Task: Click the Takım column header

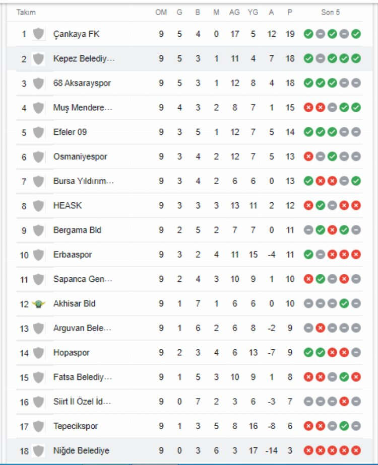Action: click(x=26, y=12)
